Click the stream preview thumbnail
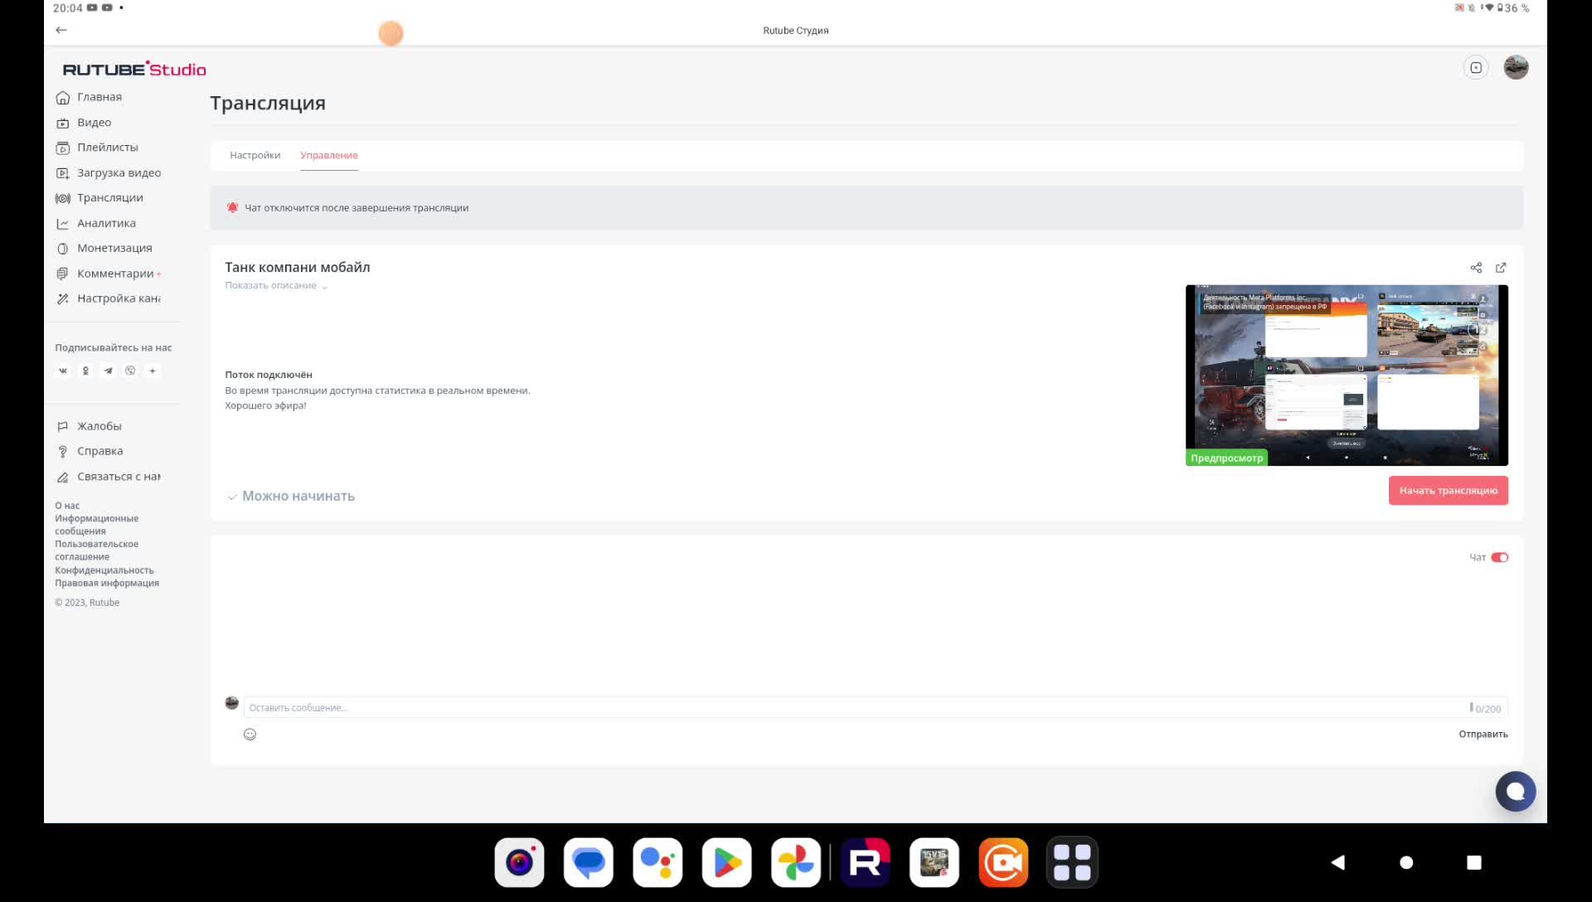 click(1347, 376)
